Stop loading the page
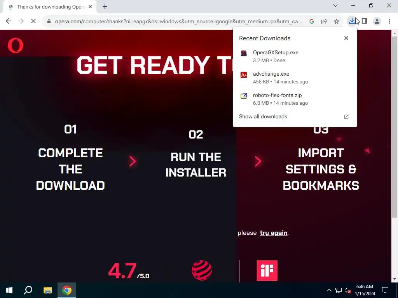The width and height of the screenshot is (398, 298). (33, 21)
